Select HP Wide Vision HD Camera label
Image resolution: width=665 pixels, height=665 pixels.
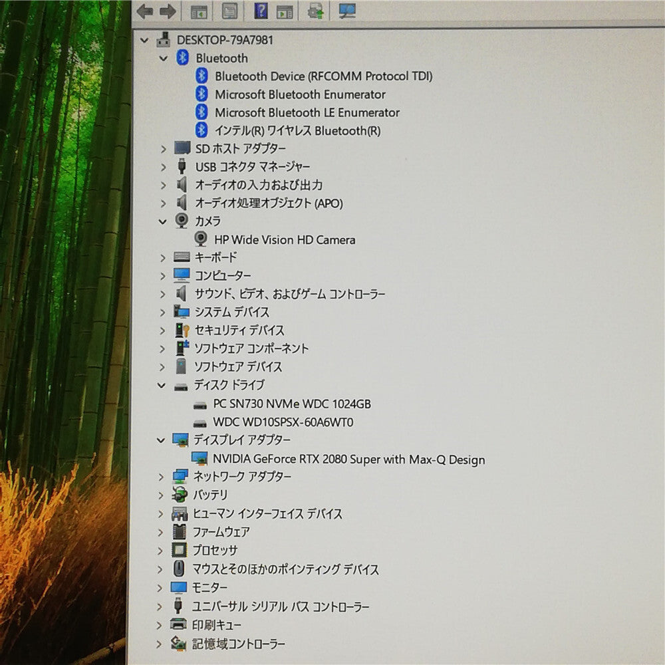pyautogui.click(x=285, y=239)
